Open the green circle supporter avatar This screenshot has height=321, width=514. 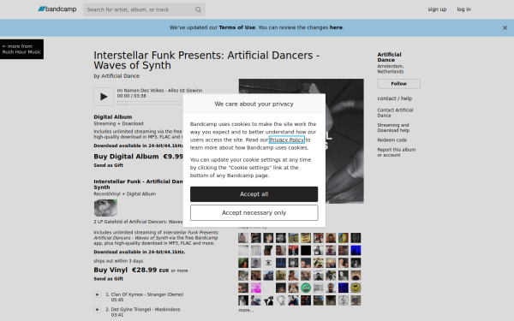306,288
